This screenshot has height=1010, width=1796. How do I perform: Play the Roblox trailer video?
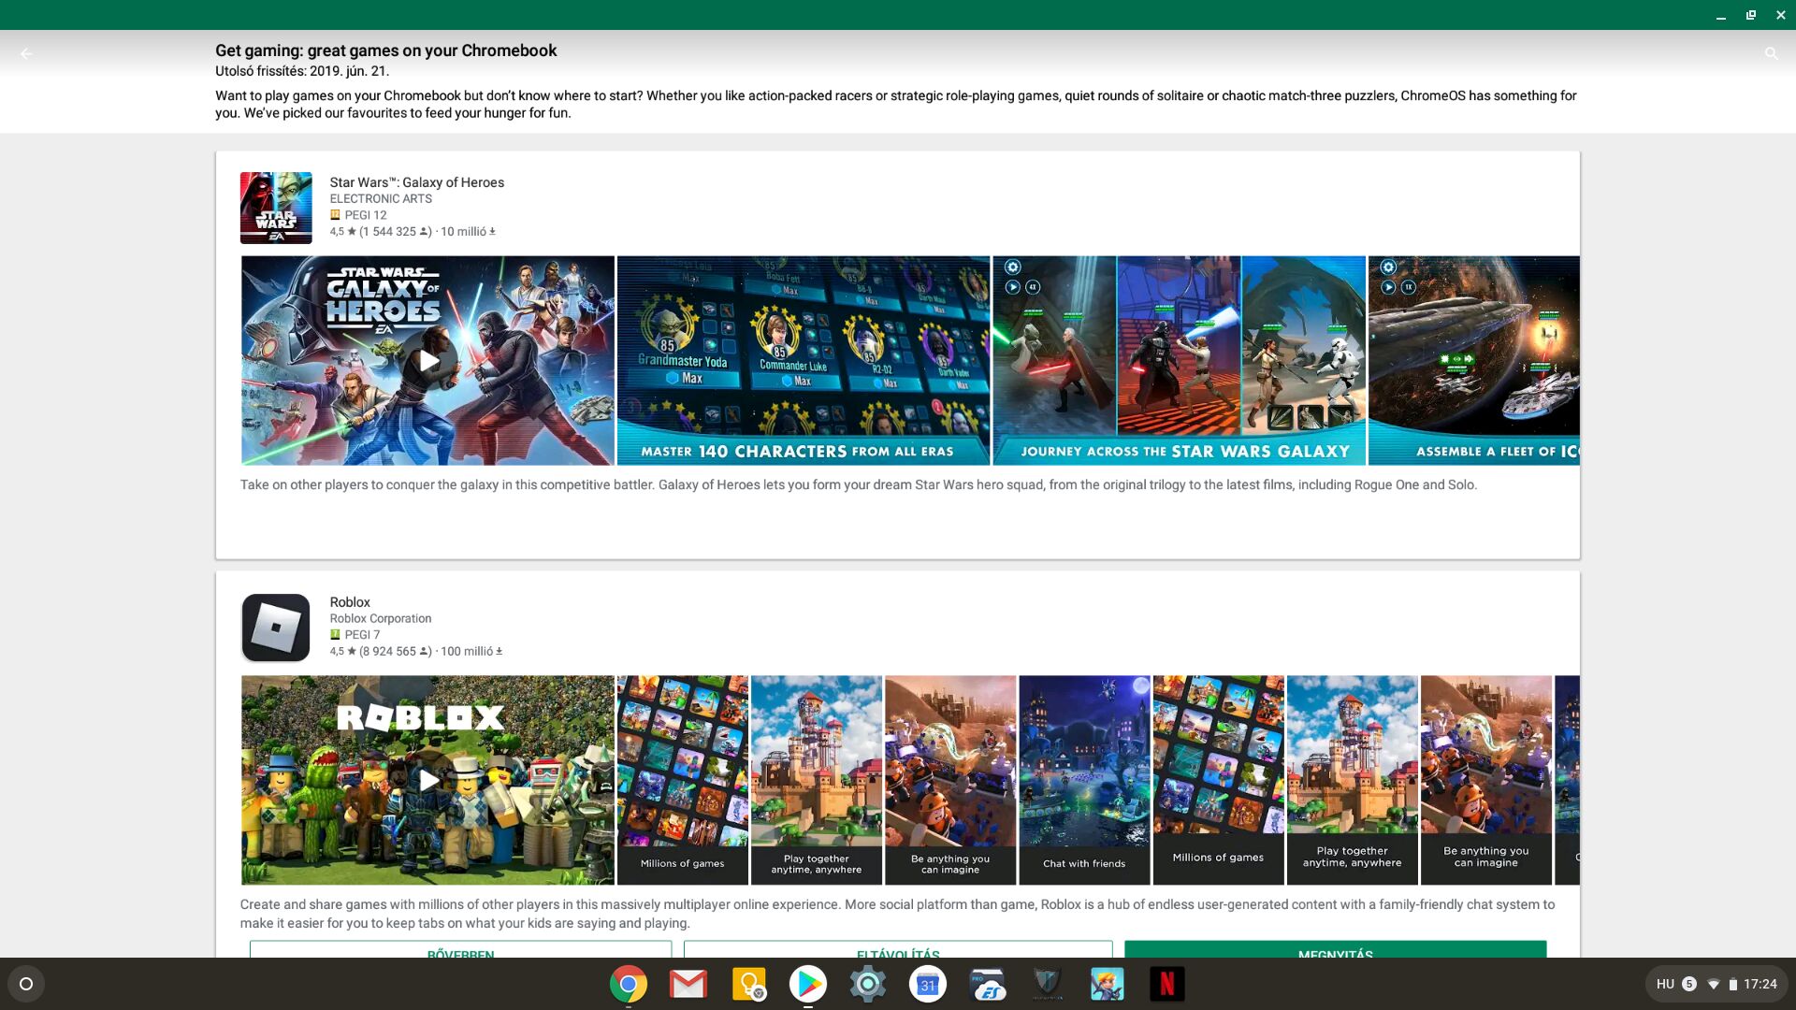428,781
